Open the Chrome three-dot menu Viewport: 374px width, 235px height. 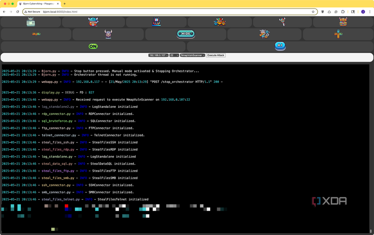click(x=370, y=12)
